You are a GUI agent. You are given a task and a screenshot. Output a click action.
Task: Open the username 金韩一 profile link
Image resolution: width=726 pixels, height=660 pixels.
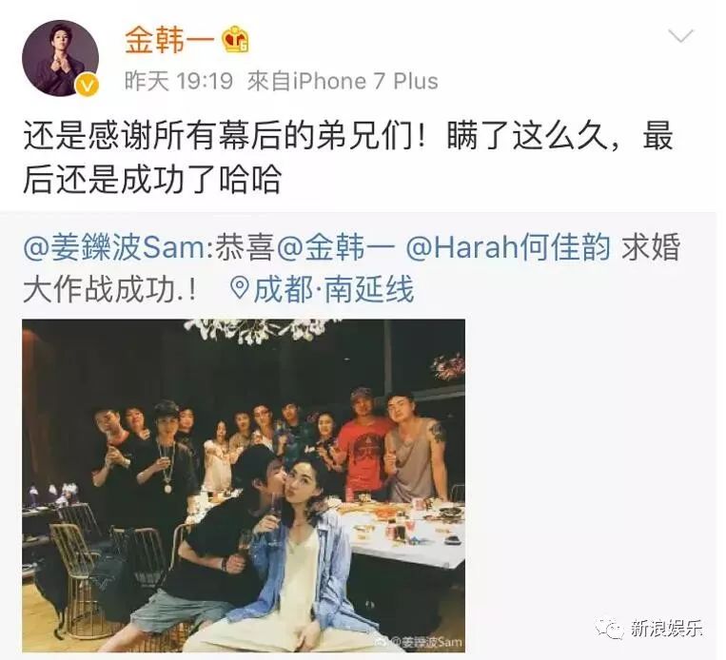169,40
